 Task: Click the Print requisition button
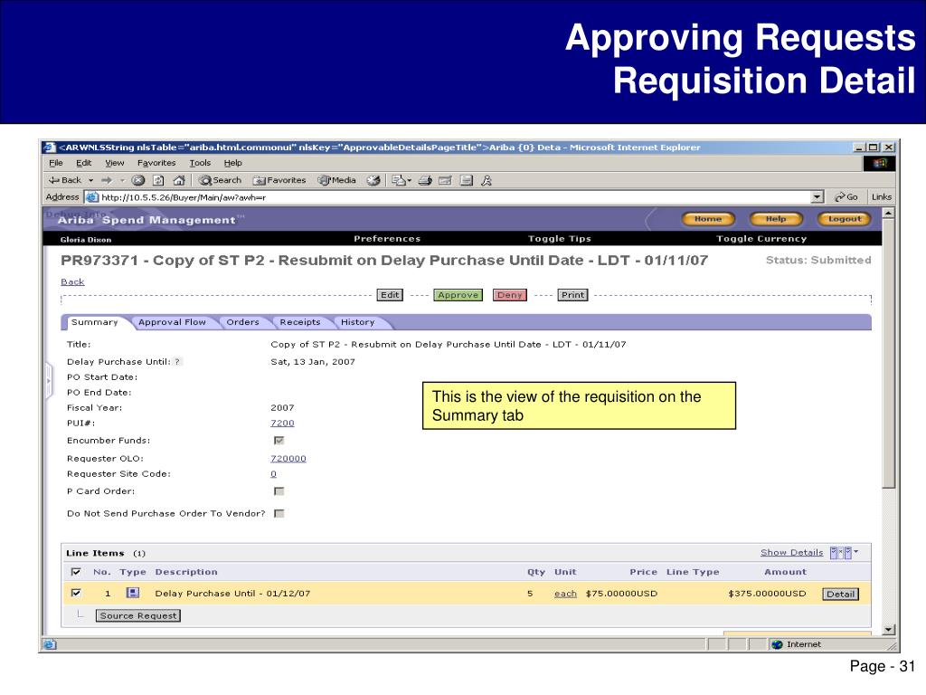pos(572,295)
